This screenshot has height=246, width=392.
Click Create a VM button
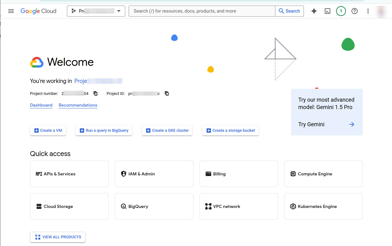pyautogui.click(x=48, y=131)
